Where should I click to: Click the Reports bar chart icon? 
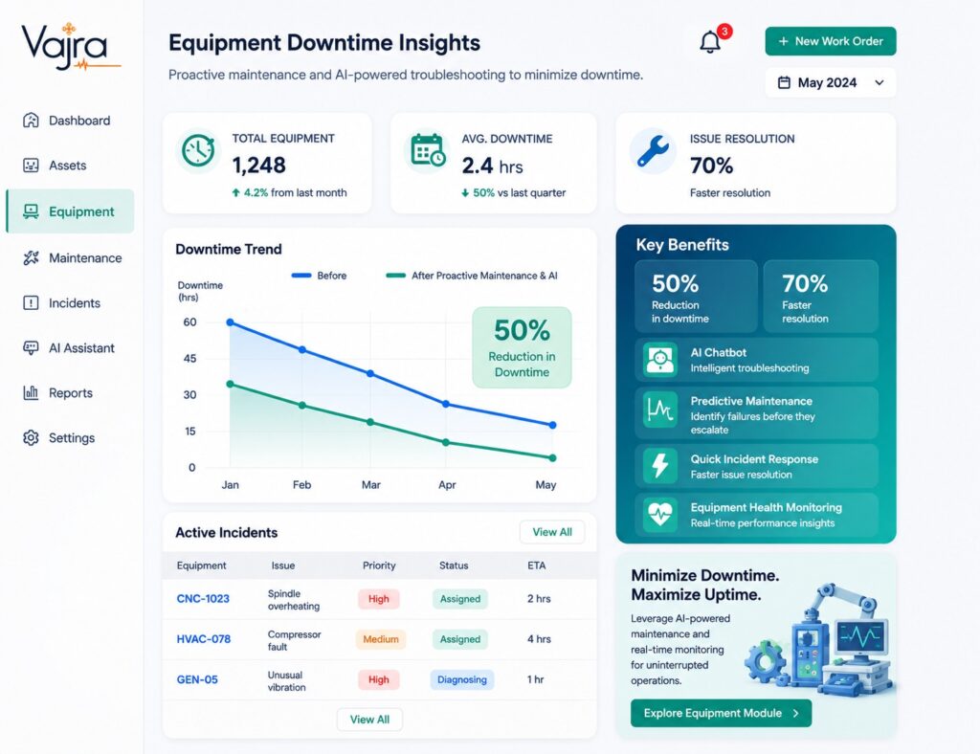(31, 392)
